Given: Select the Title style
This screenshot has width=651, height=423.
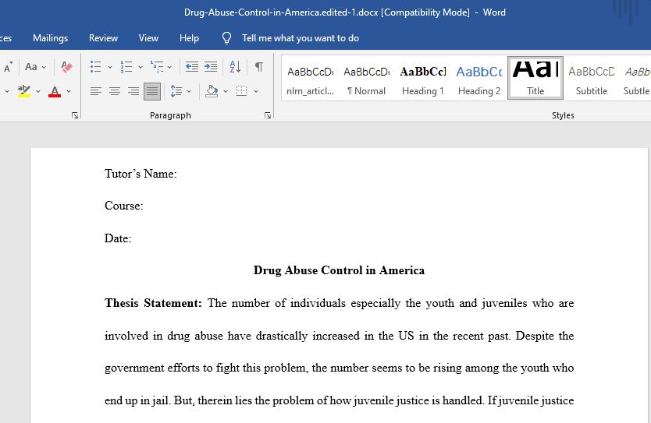Looking at the screenshot, I should (535, 79).
